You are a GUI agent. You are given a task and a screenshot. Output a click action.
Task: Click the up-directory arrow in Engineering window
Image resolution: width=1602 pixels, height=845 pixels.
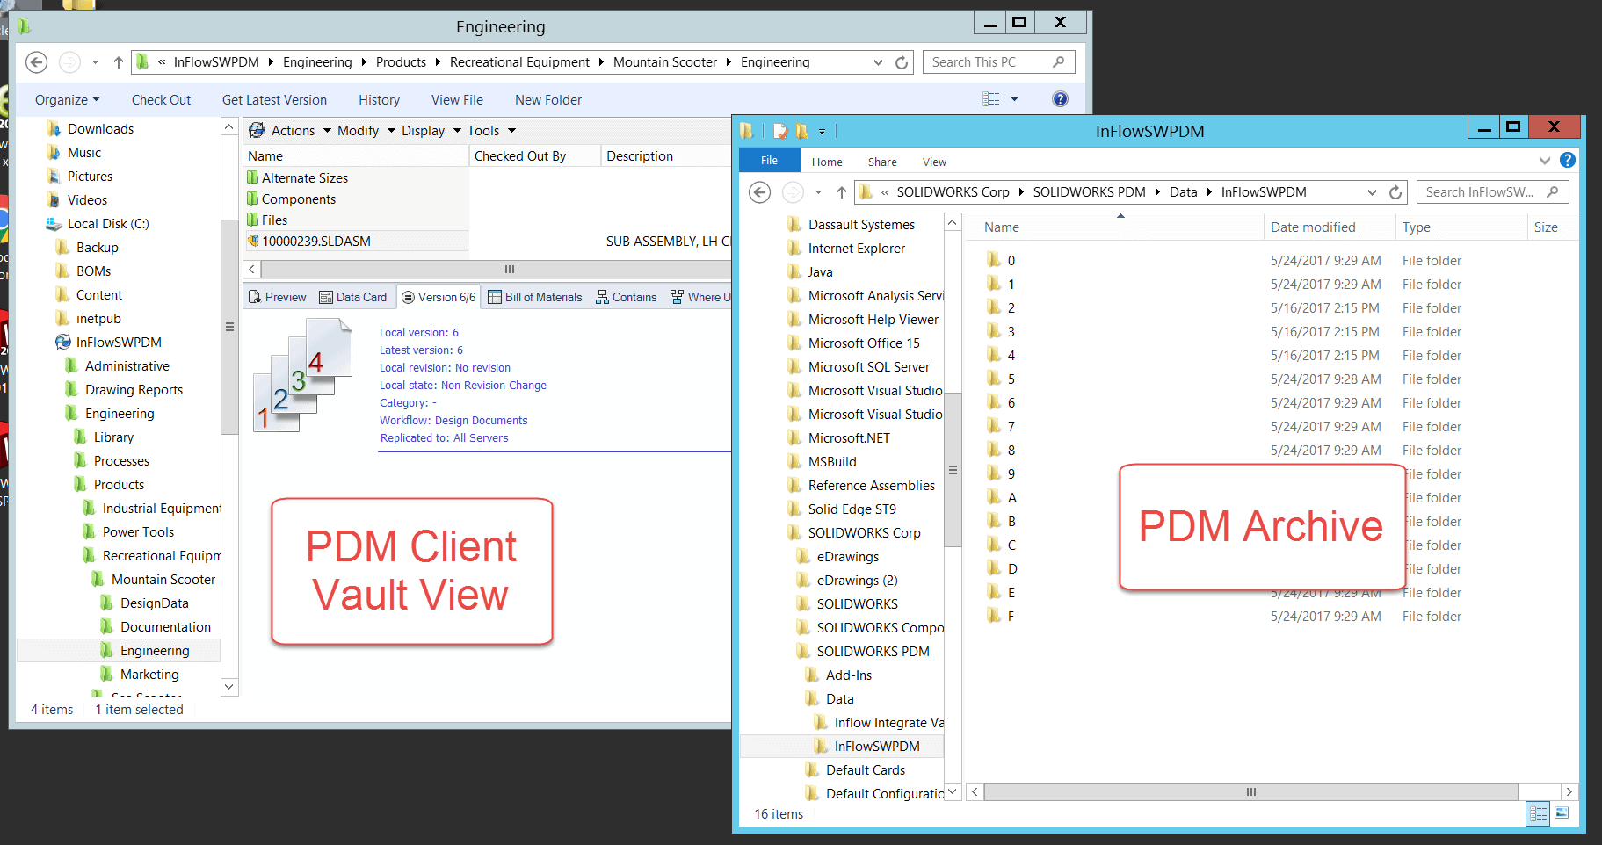pyautogui.click(x=119, y=62)
